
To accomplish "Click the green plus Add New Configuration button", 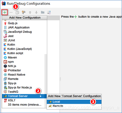I will (x=5, y=12).
